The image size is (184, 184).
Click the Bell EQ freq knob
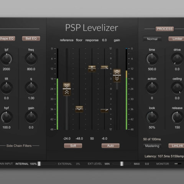pyautogui.click(x=31, y=59)
